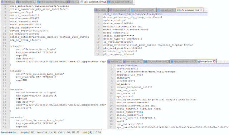Select test.html tab in middle editor window
Image resolution: width=229 pixels, height=135 pixels.
coord(101,10)
